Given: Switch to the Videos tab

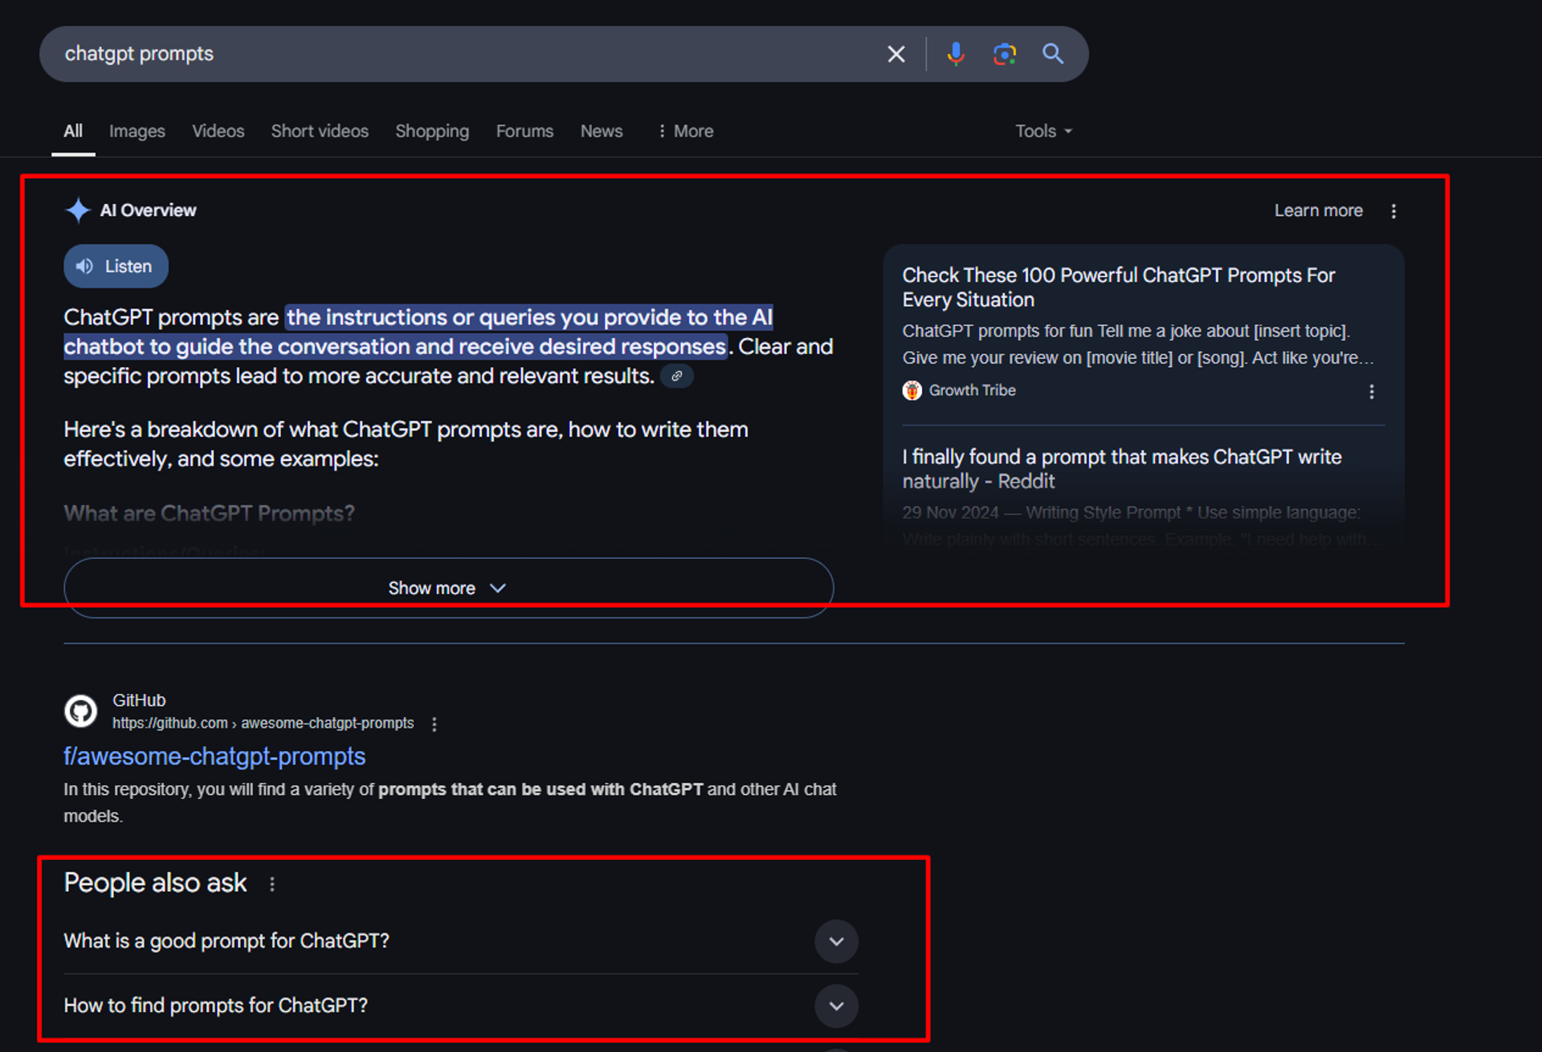Looking at the screenshot, I should (218, 131).
